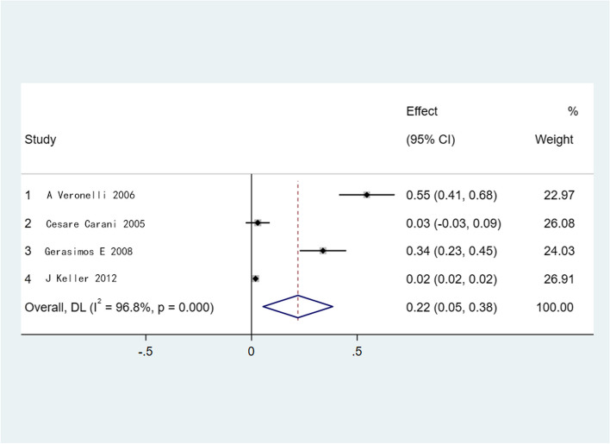Click the Veronelli point estimate marker

coord(367,195)
